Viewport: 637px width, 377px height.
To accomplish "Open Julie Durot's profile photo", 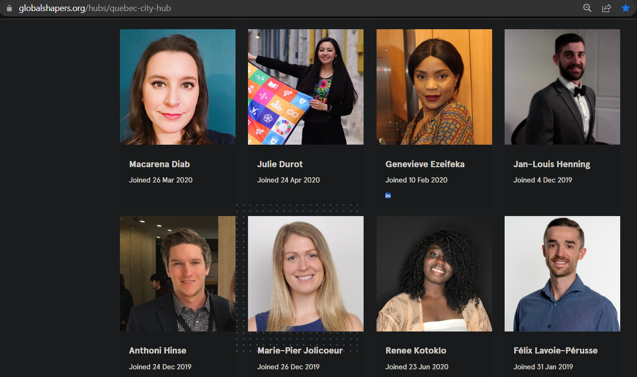I will [306, 87].
